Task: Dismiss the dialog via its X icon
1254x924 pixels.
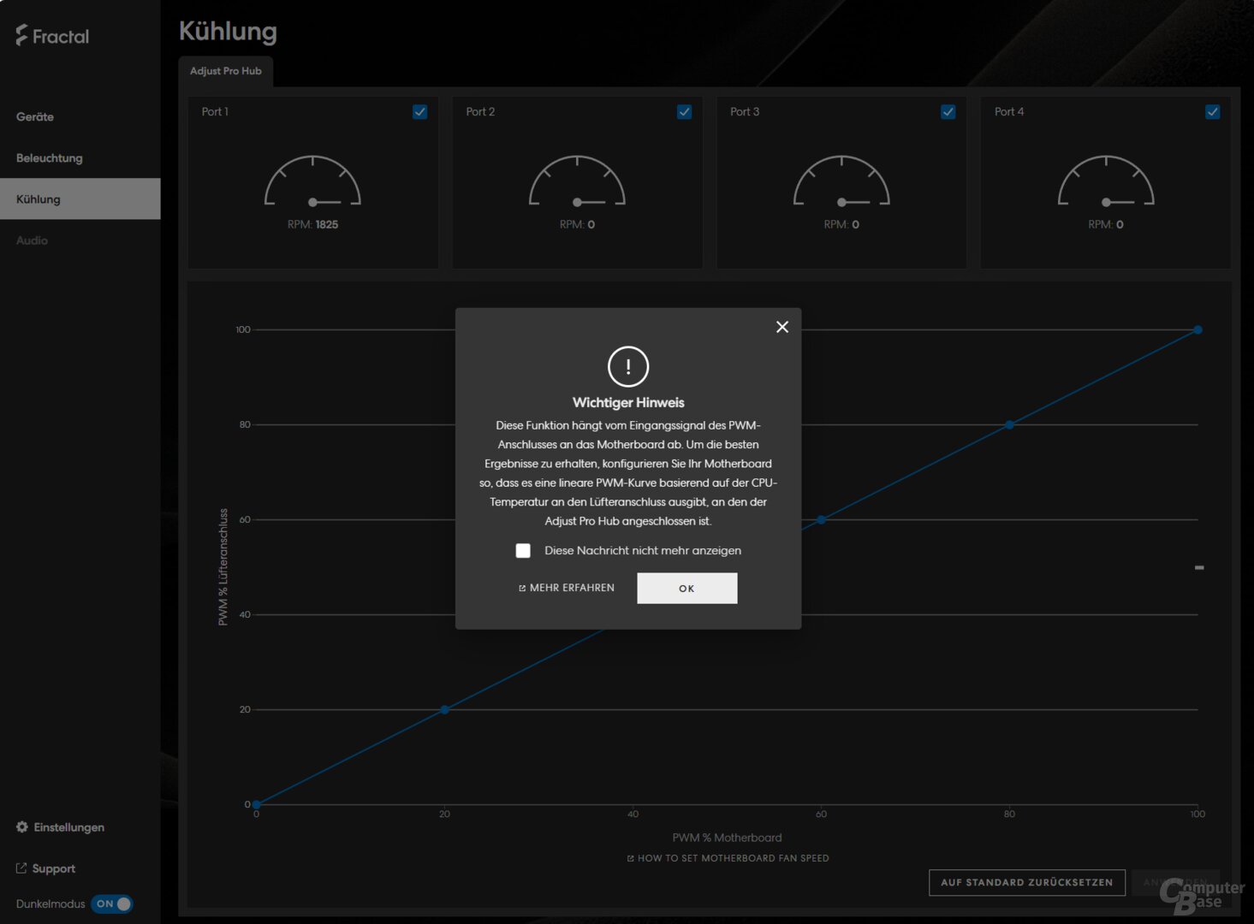Action: pyautogui.click(x=782, y=327)
